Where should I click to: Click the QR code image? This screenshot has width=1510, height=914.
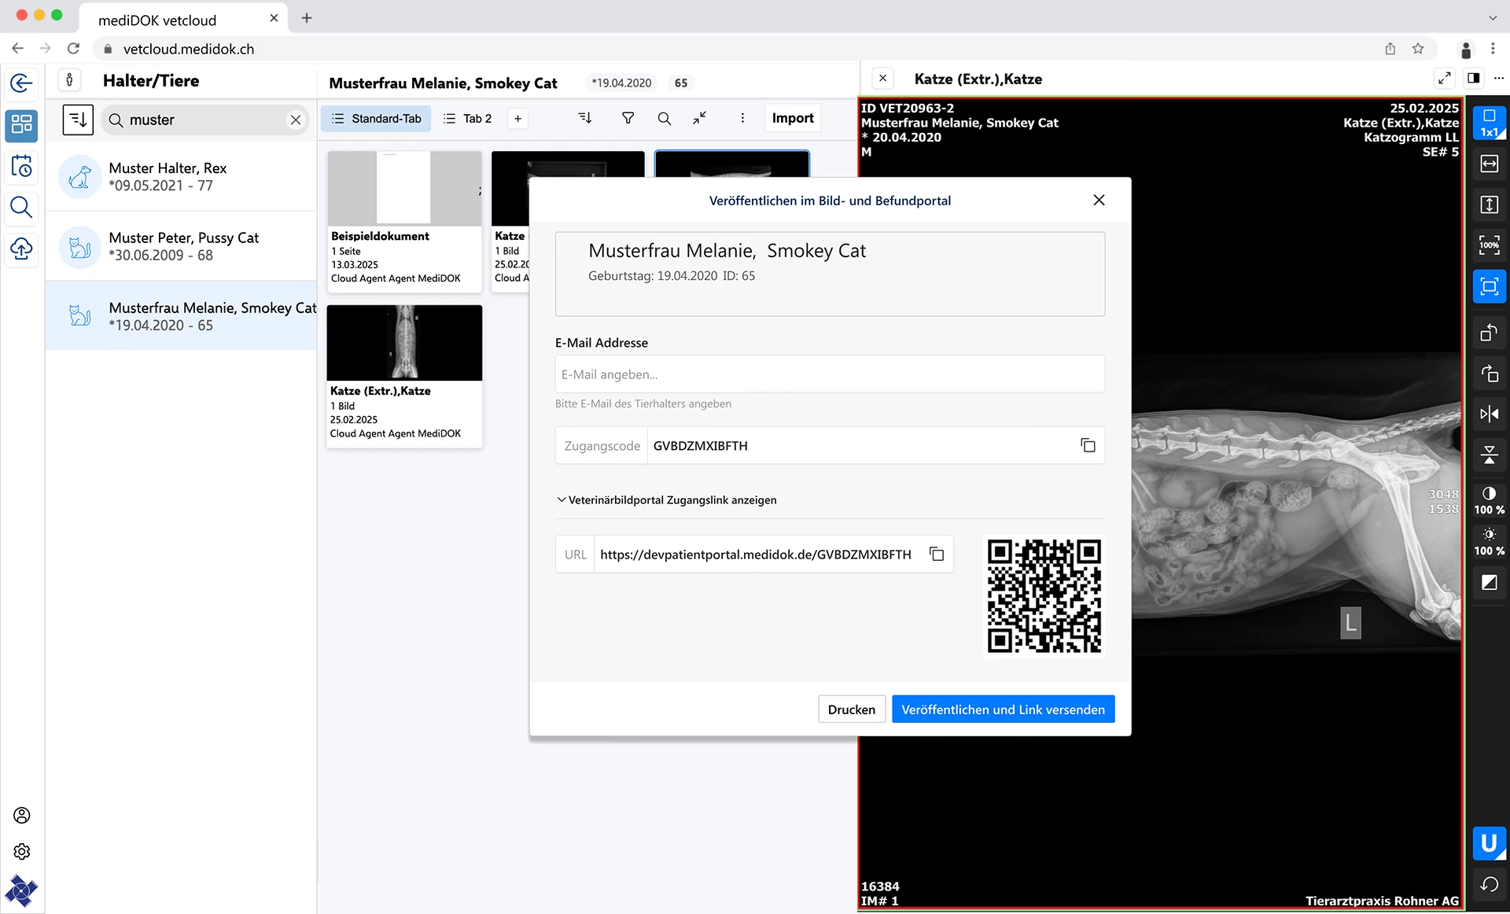pos(1044,595)
